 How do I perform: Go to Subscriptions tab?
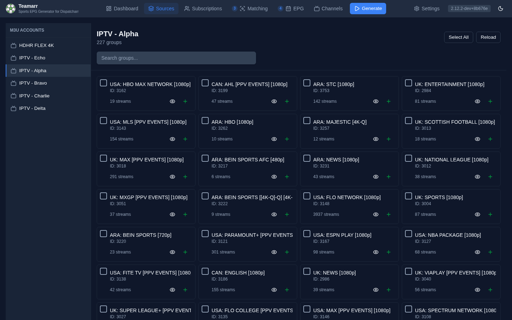click(203, 9)
